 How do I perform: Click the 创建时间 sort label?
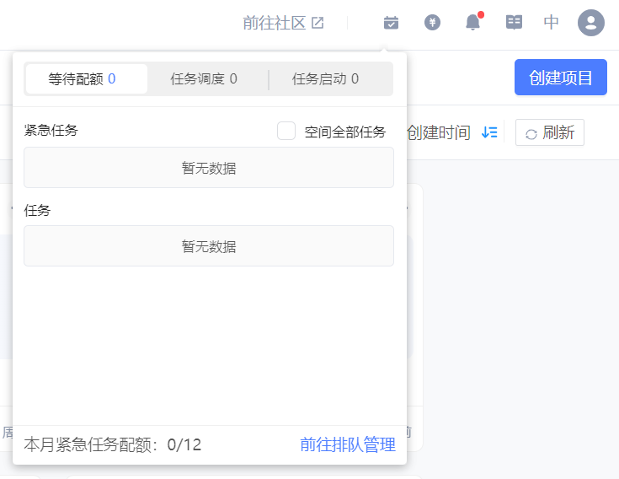(438, 132)
